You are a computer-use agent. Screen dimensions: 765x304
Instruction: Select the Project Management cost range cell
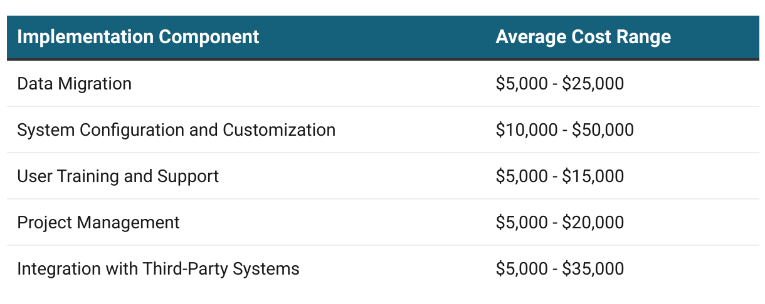(x=559, y=223)
